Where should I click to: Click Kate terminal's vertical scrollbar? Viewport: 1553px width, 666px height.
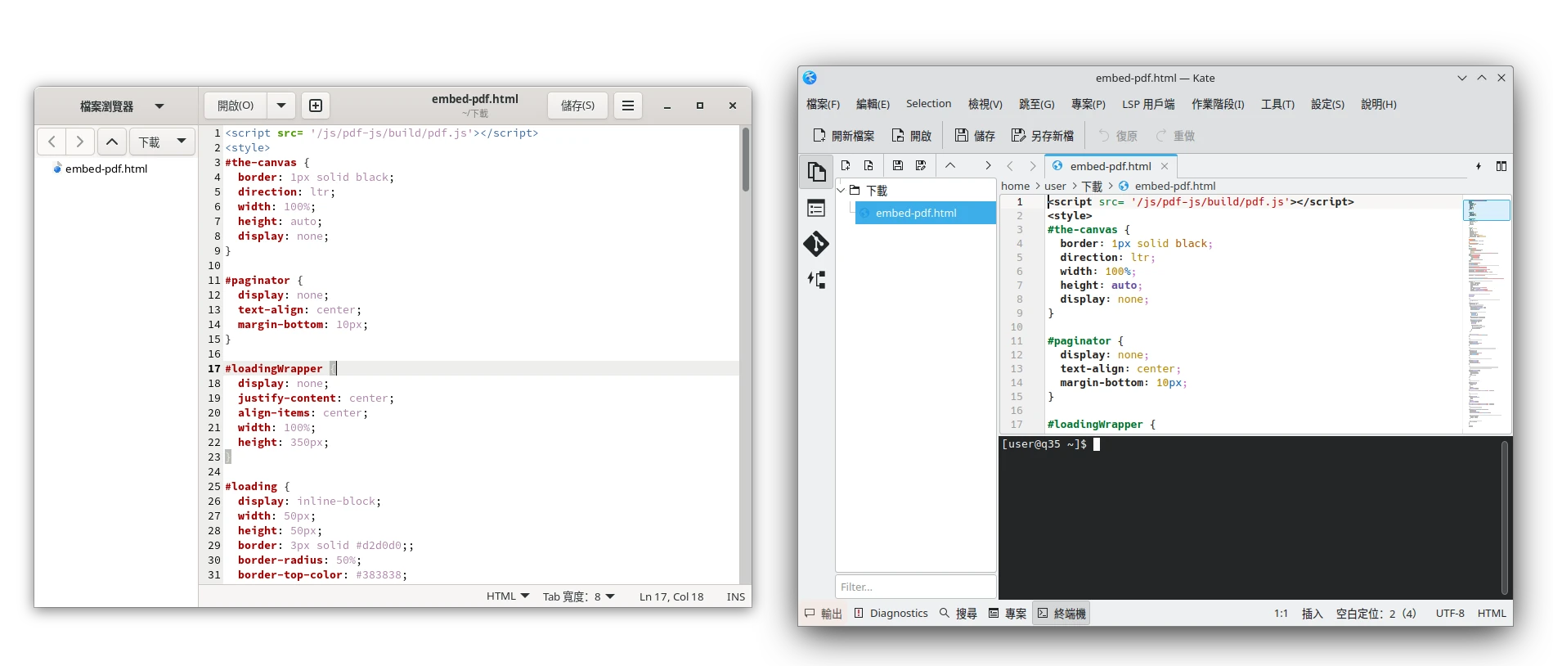[x=1504, y=517]
